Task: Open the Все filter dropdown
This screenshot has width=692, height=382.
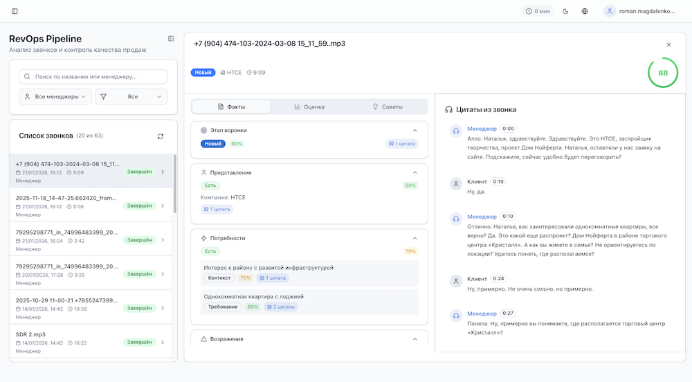Action: coord(131,97)
